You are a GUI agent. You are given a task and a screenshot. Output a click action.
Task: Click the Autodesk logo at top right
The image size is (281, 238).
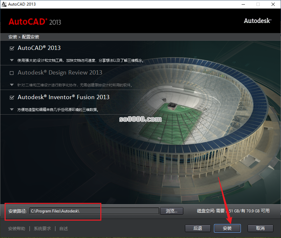pyautogui.click(x=257, y=20)
